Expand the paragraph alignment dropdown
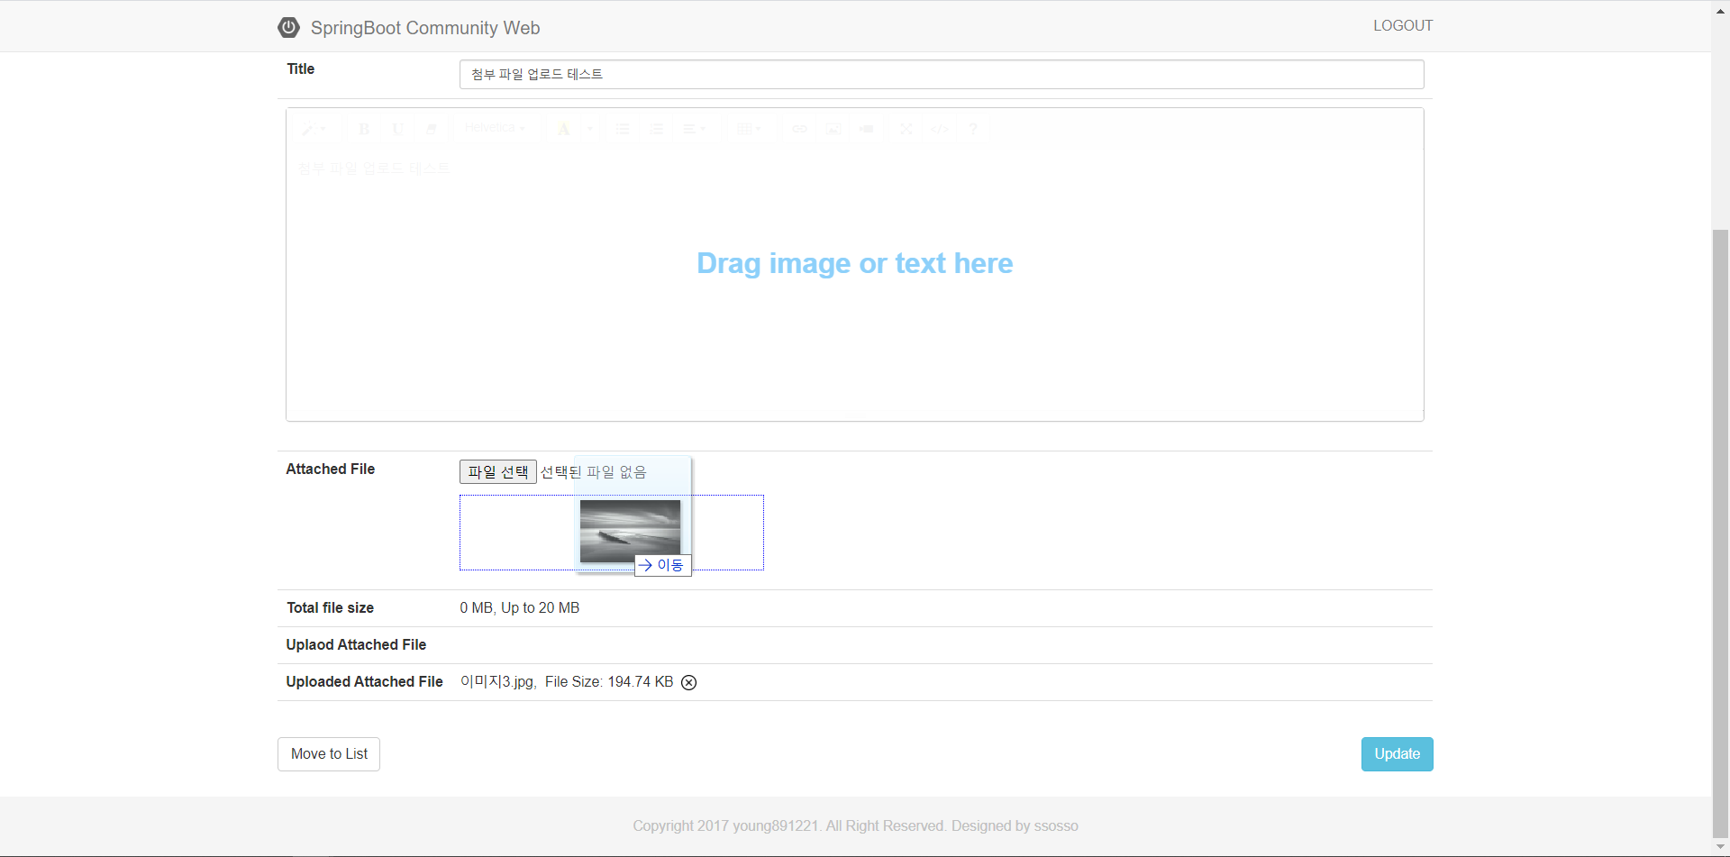 (x=693, y=129)
